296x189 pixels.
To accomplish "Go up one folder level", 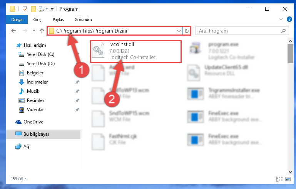I will 42,31.
